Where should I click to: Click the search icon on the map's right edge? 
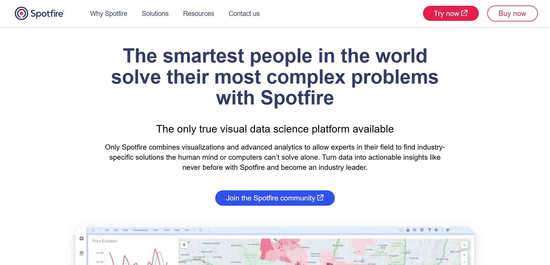coord(464,245)
